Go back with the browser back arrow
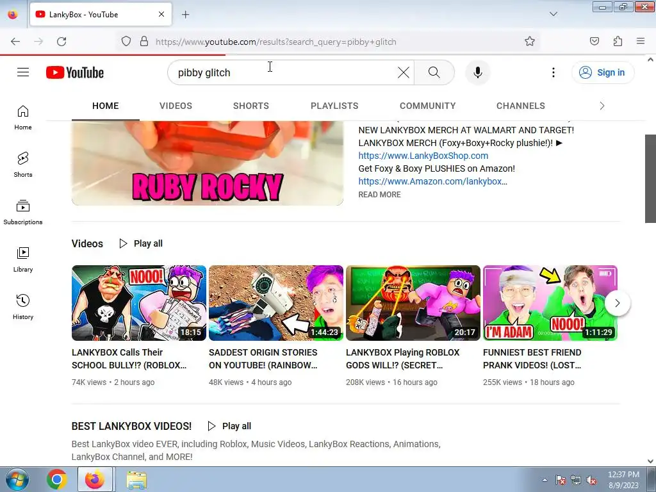 pyautogui.click(x=15, y=42)
